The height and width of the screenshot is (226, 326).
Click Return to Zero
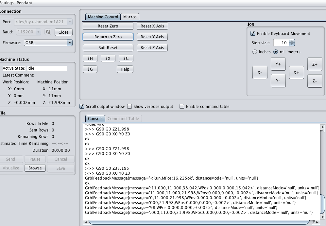pyautogui.click(x=108, y=37)
